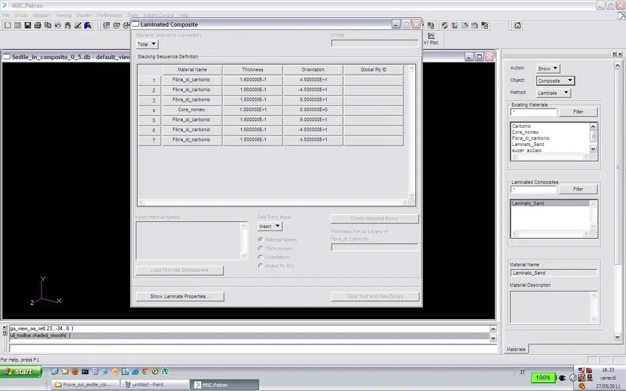The image size is (626, 391).
Task: Click the Save database toolbar icon
Action: 28,25
